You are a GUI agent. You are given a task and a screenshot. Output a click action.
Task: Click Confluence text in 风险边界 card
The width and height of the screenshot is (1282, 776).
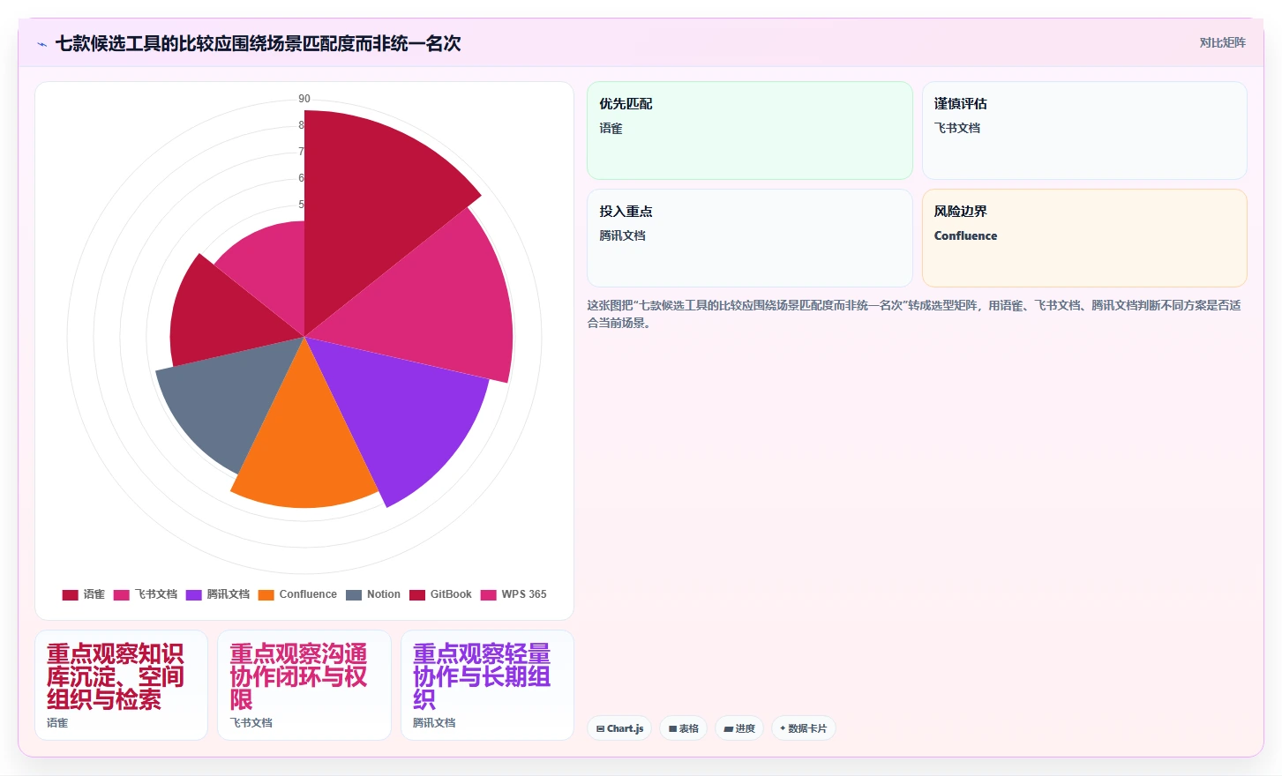pos(965,235)
